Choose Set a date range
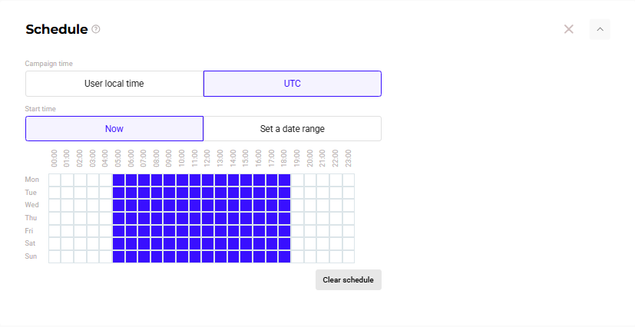 tap(293, 129)
